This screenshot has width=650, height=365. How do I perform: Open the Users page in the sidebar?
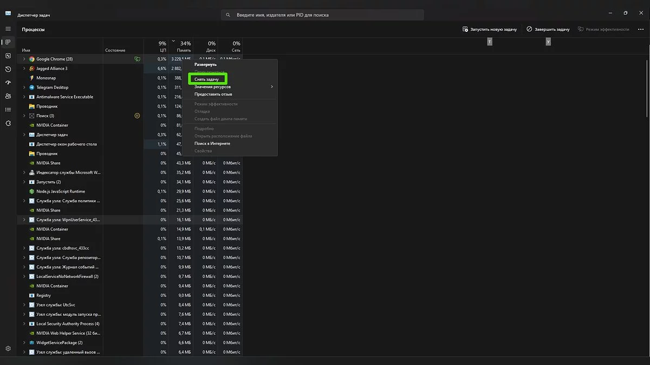[x=8, y=96]
